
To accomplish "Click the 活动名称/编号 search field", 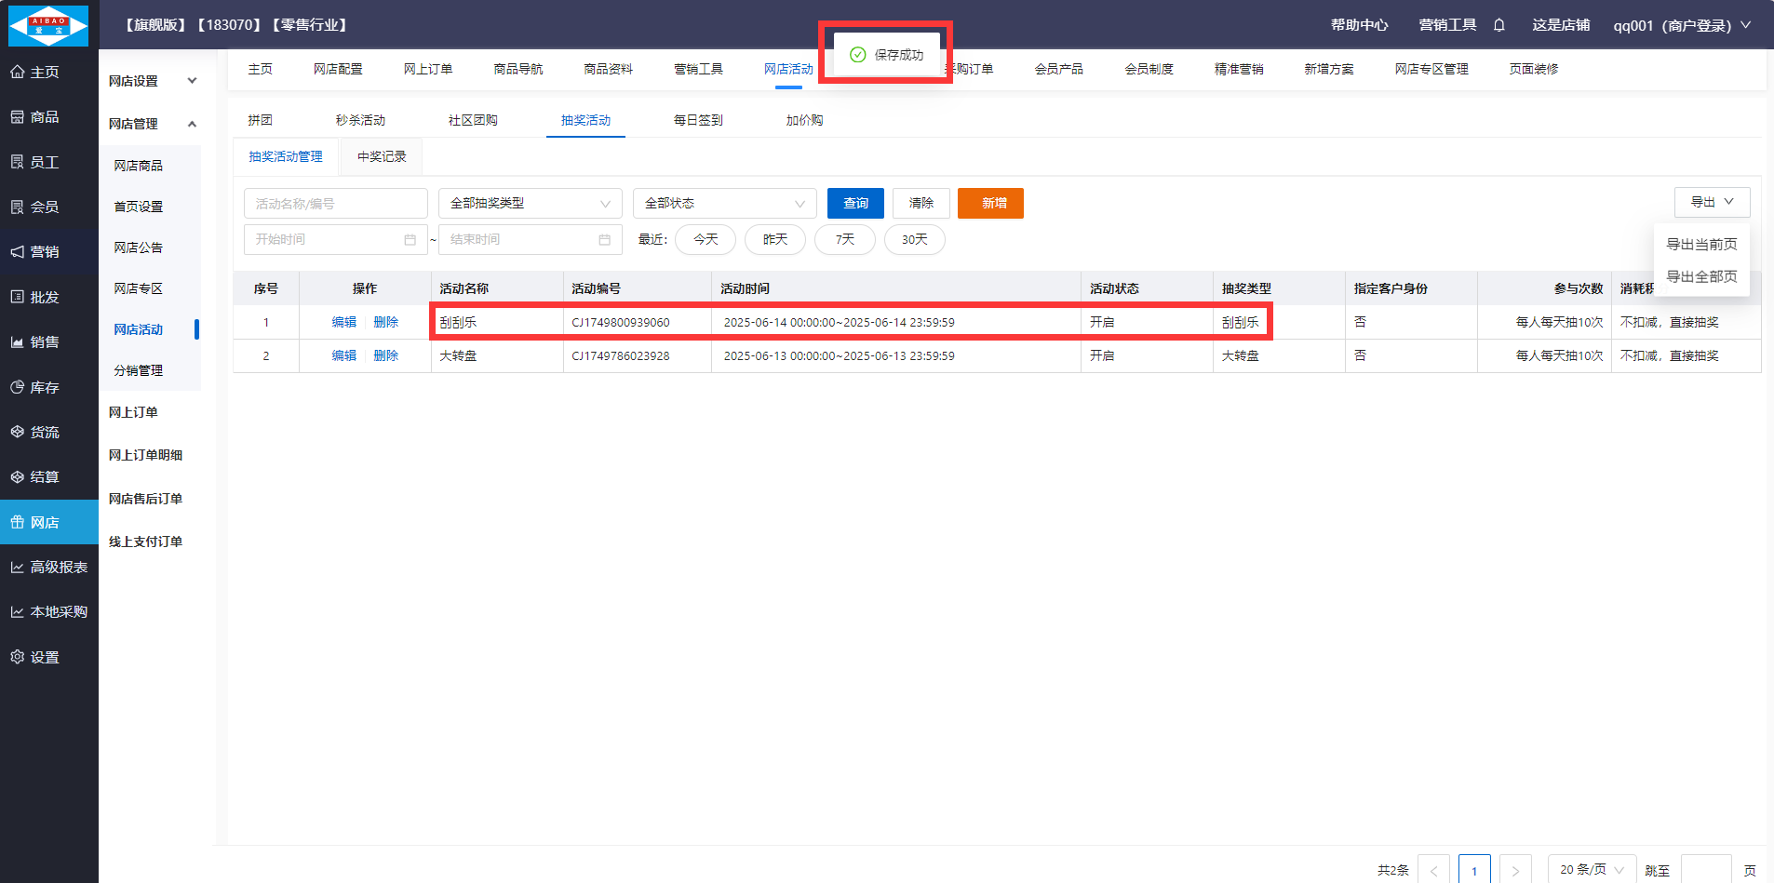I will (335, 204).
